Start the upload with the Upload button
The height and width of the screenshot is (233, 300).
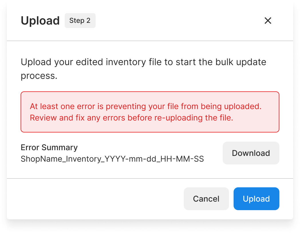coord(256,199)
